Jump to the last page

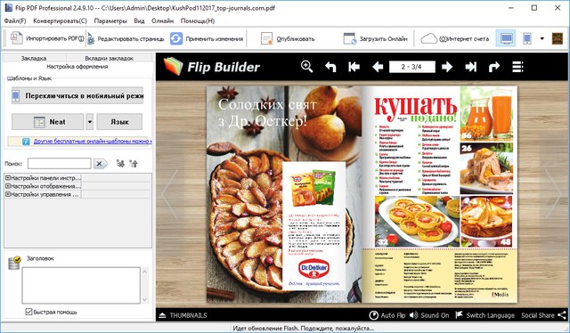click(x=471, y=67)
